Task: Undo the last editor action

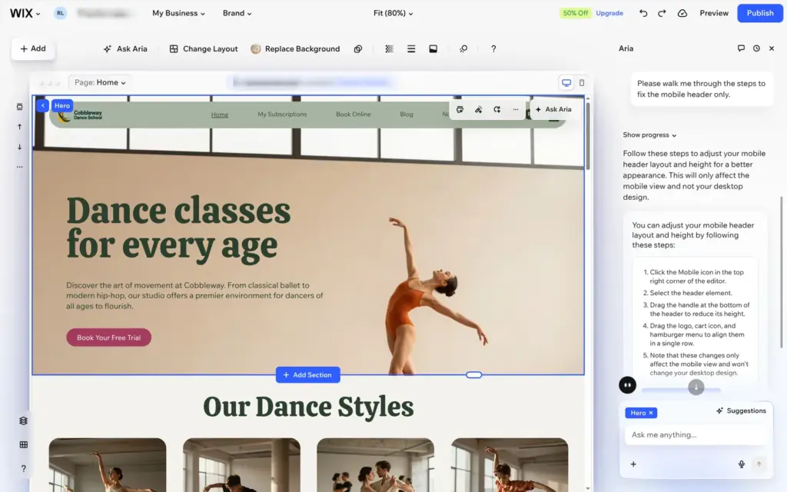Action: [x=643, y=14]
